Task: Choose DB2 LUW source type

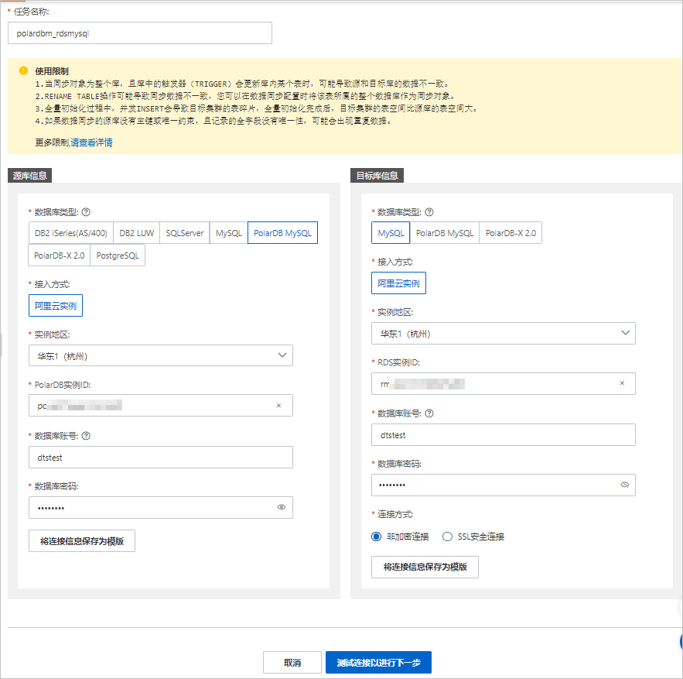Action: tap(136, 233)
